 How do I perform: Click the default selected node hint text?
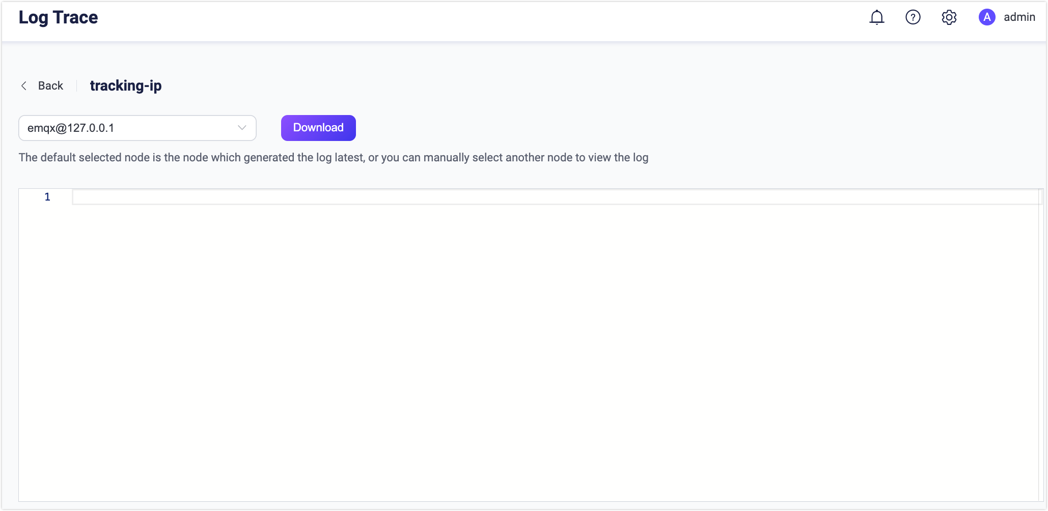pos(333,158)
